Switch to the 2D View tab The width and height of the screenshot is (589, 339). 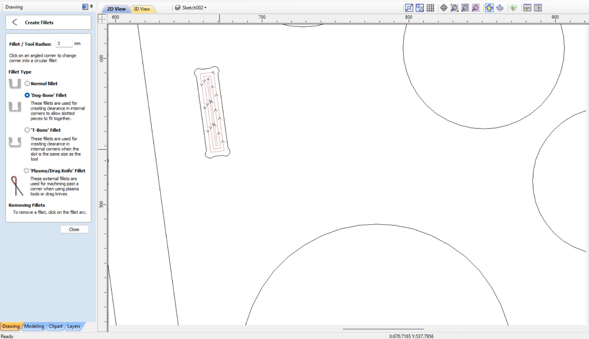coord(116,9)
